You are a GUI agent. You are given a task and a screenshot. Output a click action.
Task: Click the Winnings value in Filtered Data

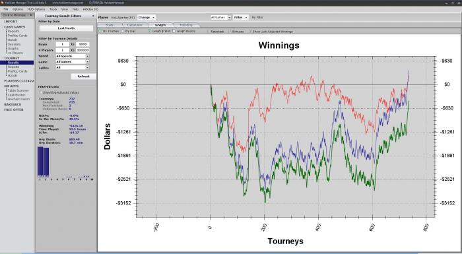76,126
